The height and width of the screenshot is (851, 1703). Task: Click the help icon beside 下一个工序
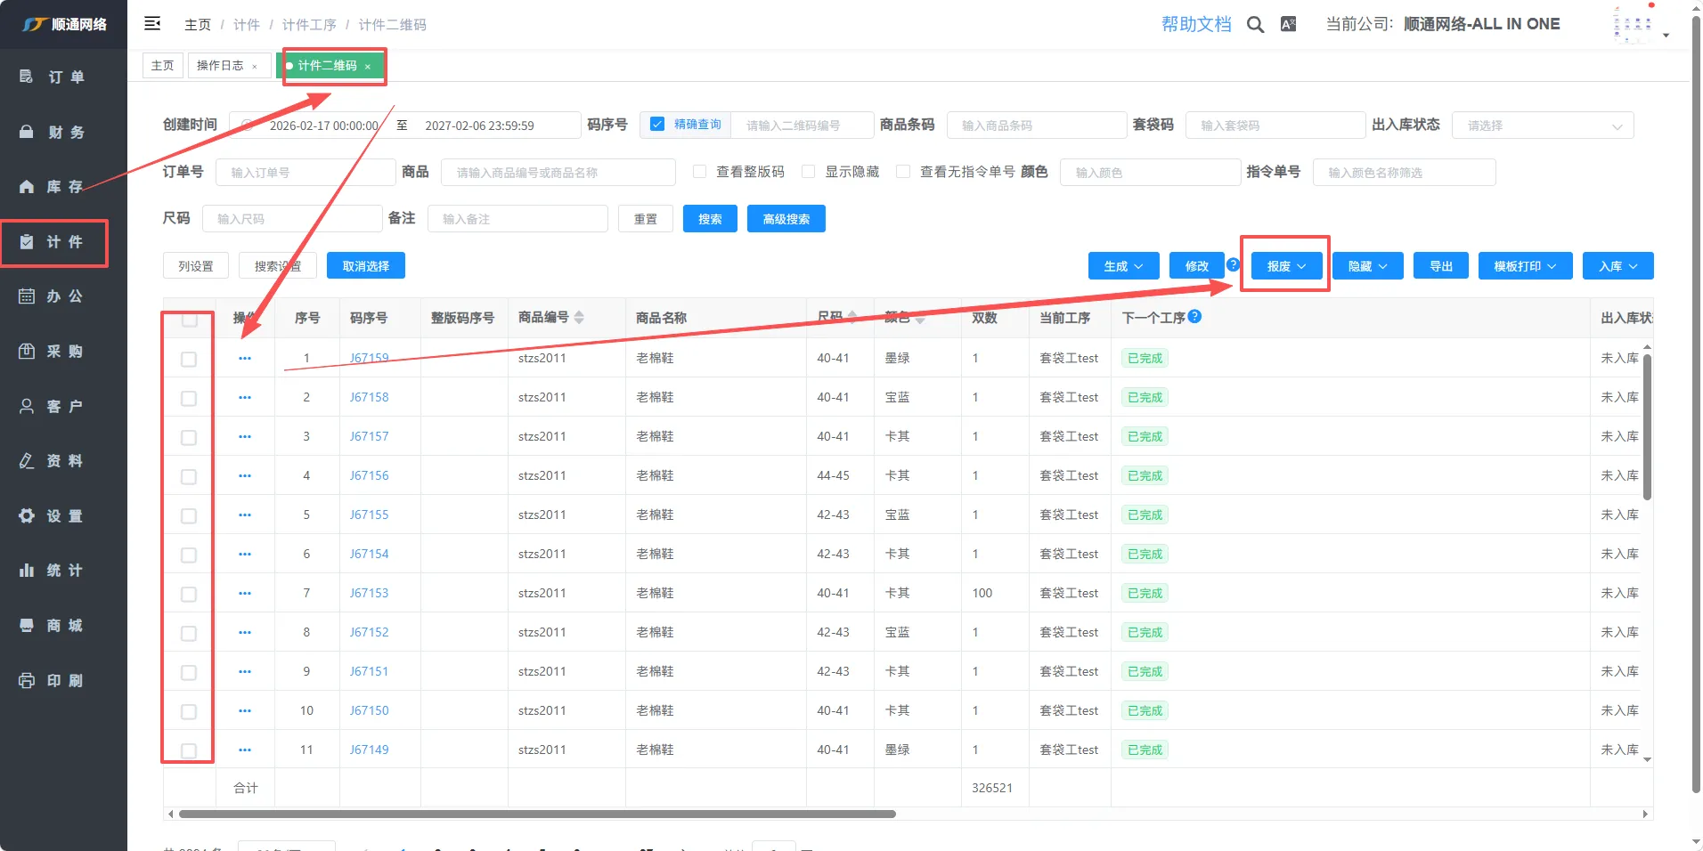coord(1195,317)
